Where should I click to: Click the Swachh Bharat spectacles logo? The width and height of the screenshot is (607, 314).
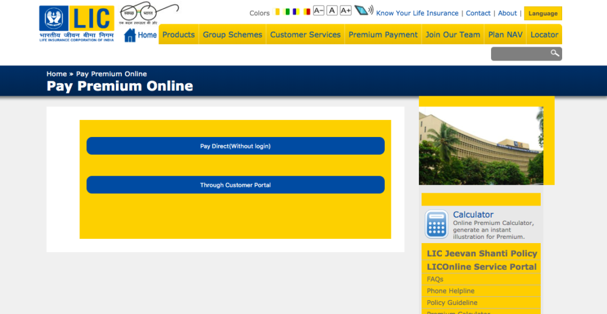click(x=149, y=13)
